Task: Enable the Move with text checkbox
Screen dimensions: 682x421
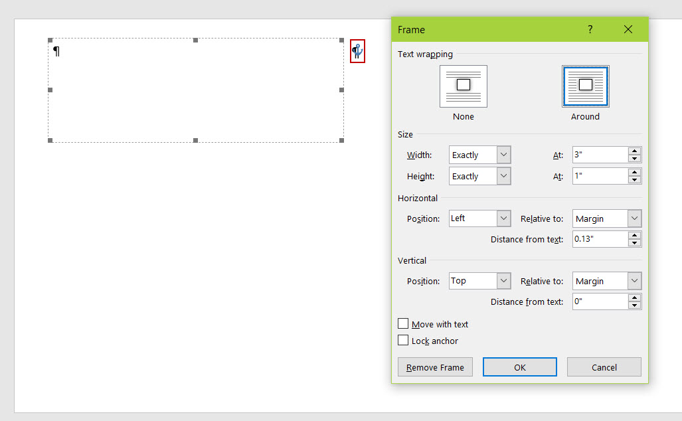Action: coord(403,323)
